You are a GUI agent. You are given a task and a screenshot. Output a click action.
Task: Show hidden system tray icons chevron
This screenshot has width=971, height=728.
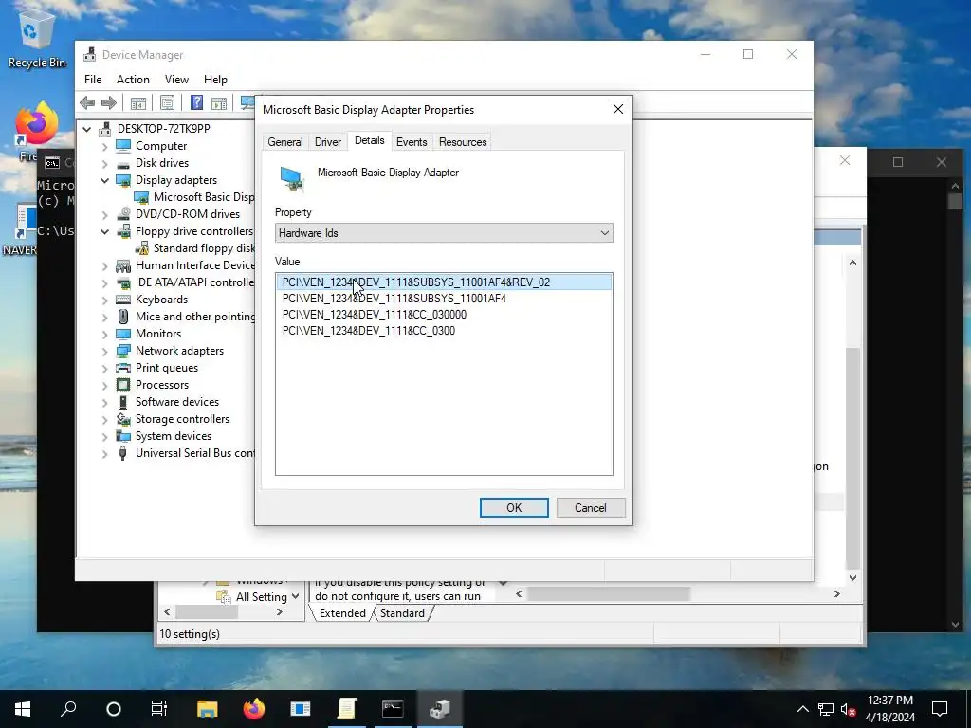pyautogui.click(x=802, y=709)
